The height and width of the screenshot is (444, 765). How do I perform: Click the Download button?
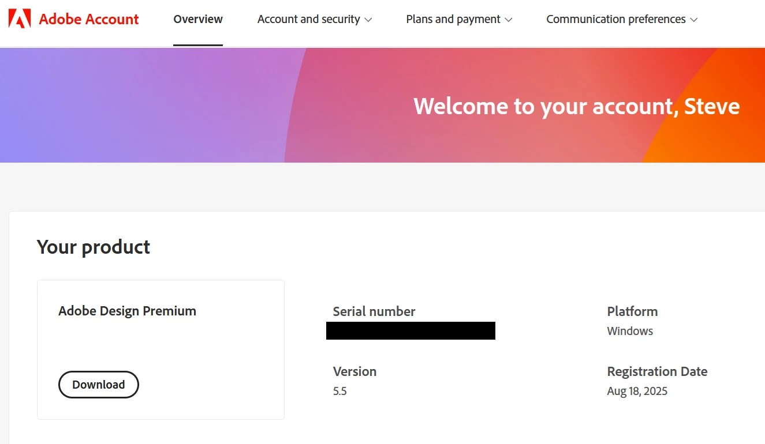pos(99,385)
